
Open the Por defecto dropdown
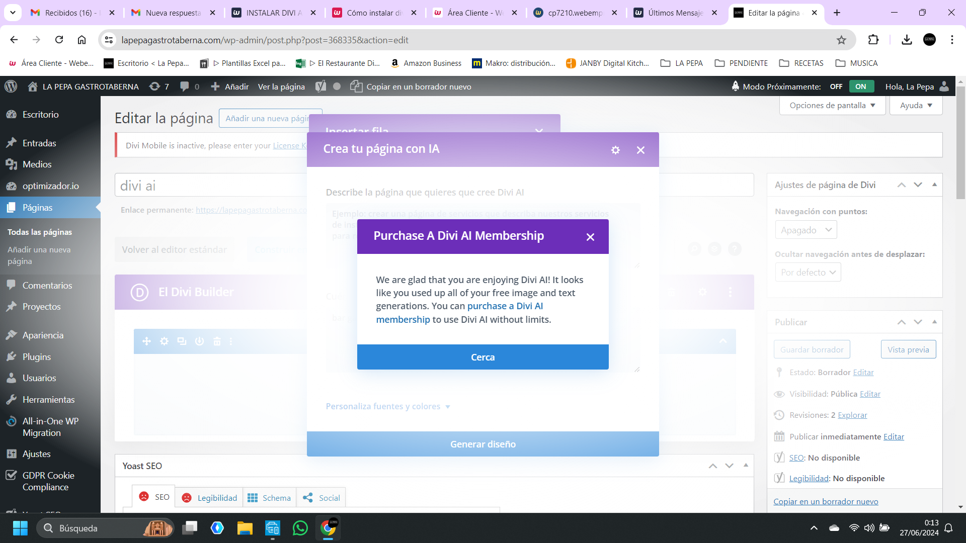tap(808, 272)
